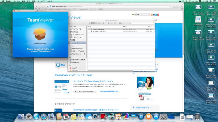Screen dimensions: 218x122
Task: Click Safari add bookmark plus button
Action: tap(47, 7)
